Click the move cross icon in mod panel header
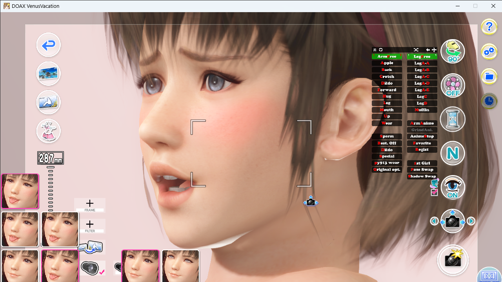This screenshot has height=282, width=502. coord(434,50)
